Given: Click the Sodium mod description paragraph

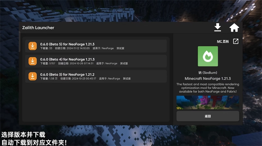Looking at the screenshot, I should [208, 88].
